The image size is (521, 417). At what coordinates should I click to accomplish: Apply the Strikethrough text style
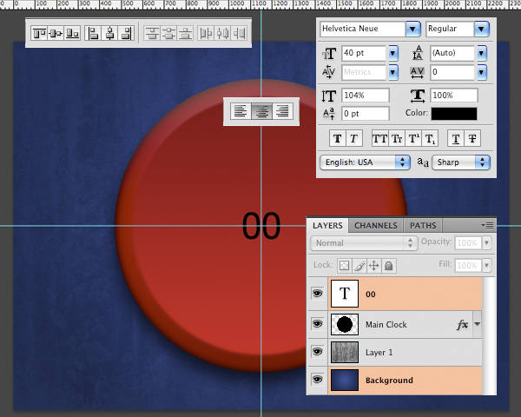[473, 138]
